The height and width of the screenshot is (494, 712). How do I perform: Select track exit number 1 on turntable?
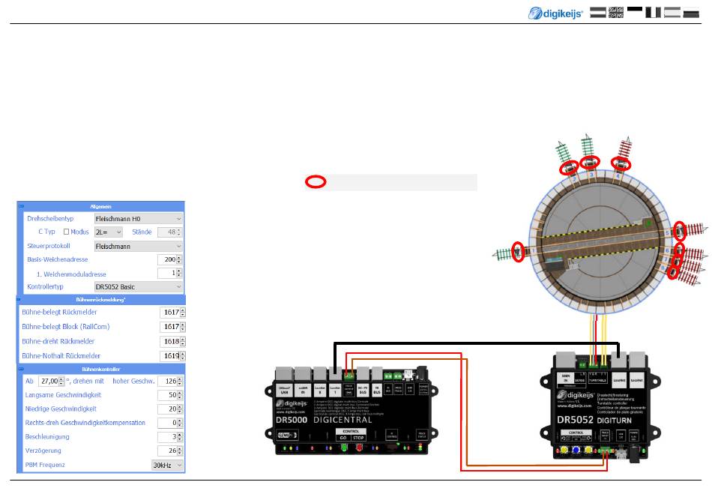517,251
